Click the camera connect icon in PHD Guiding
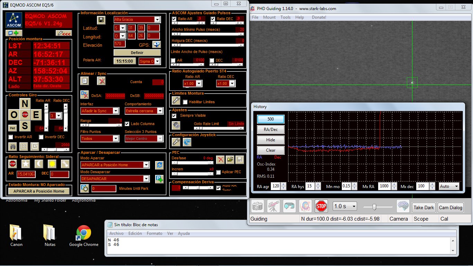Screen dimensions: 473x266 click(258, 206)
